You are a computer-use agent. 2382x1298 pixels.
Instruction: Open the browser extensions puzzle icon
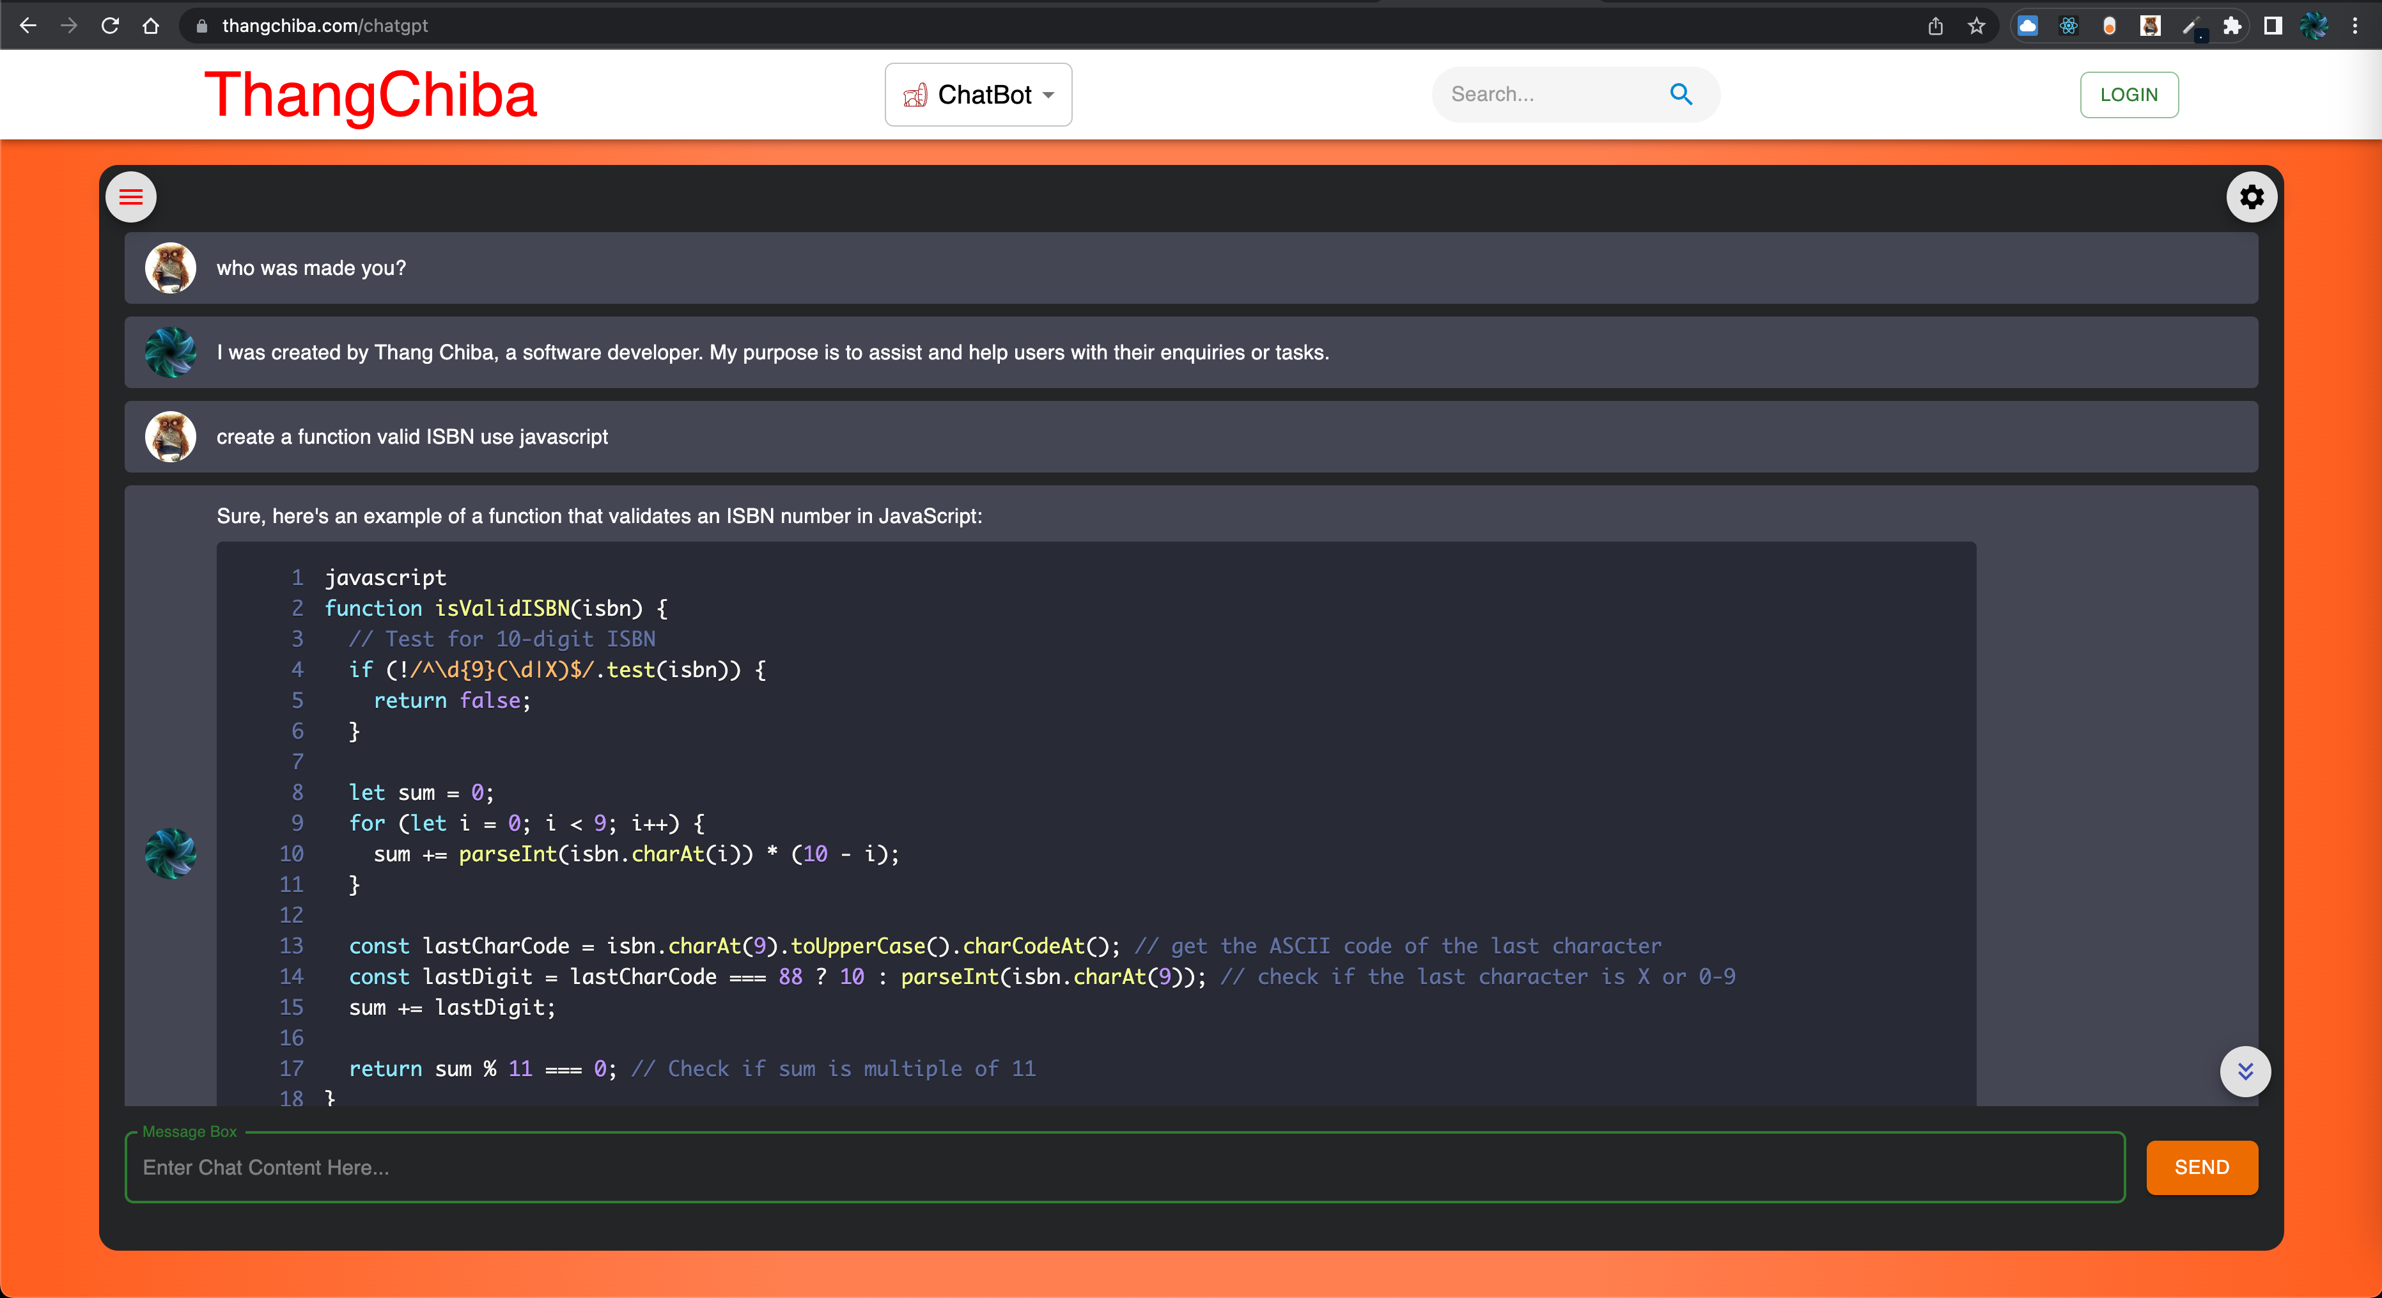tap(2231, 26)
